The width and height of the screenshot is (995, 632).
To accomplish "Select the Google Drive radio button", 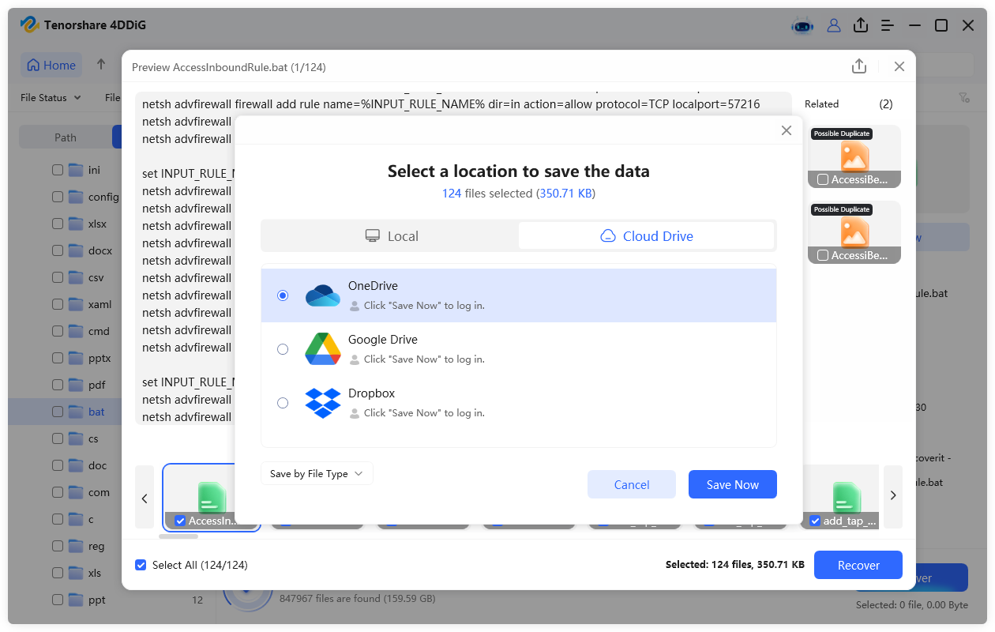I will tap(283, 349).
